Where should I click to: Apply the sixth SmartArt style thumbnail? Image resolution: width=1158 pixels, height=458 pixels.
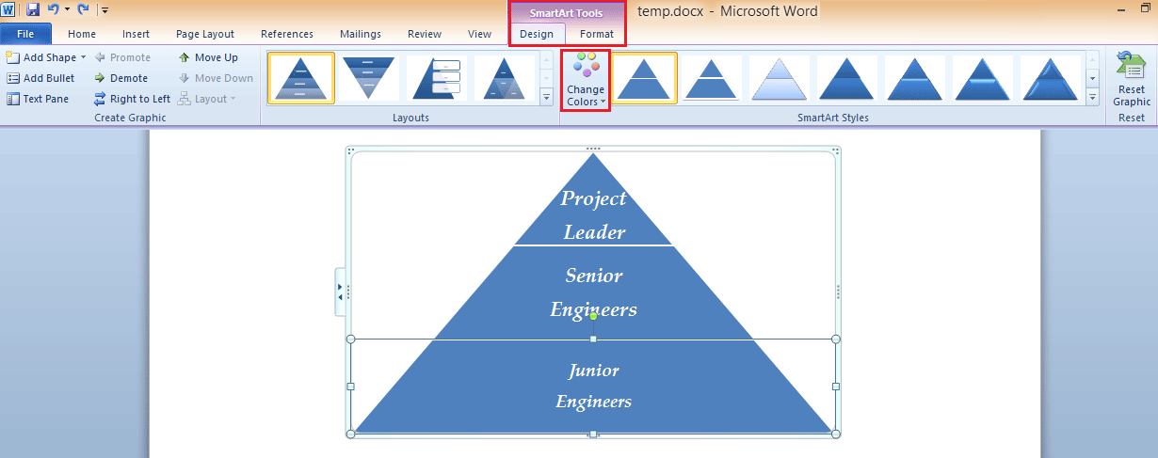(982, 77)
